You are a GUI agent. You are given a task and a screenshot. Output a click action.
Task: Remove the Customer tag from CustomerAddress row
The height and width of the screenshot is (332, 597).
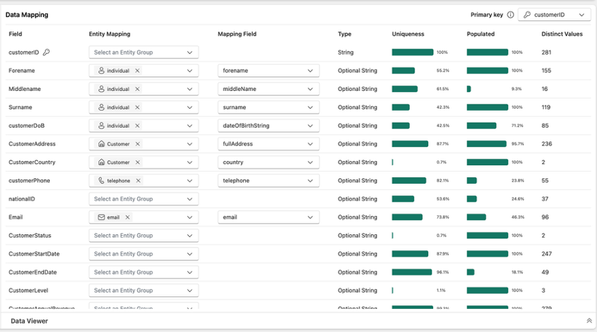tap(137, 144)
